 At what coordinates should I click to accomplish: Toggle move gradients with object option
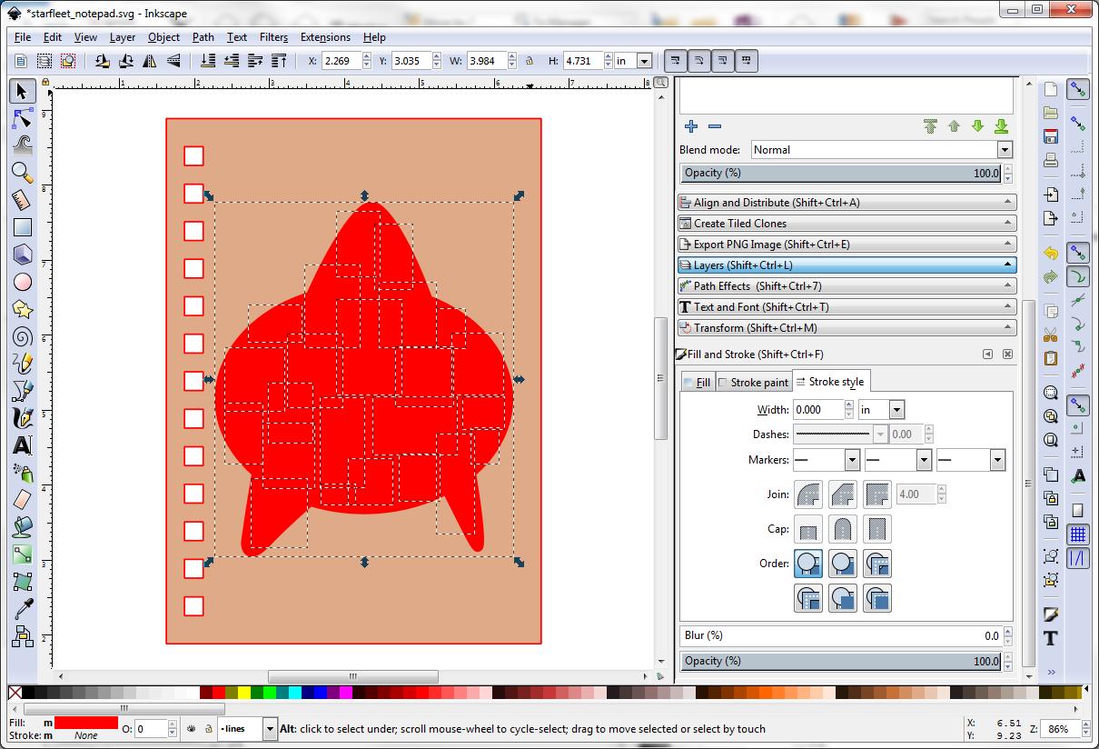pos(723,61)
